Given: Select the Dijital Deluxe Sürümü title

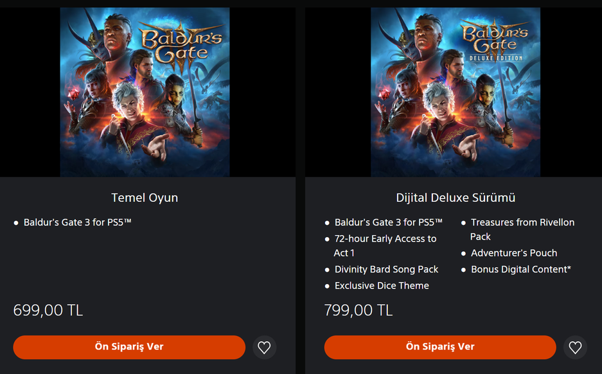Looking at the screenshot, I should click(x=456, y=198).
